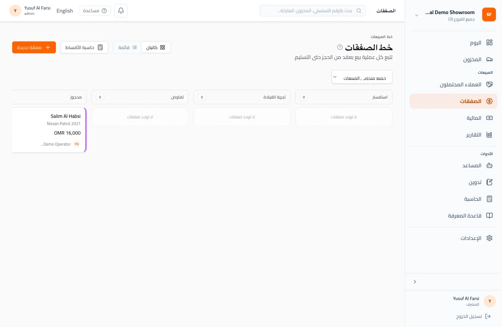Click تسجيل الخروج to log out
Viewport: 502px width, 327px height.
(474, 316)
